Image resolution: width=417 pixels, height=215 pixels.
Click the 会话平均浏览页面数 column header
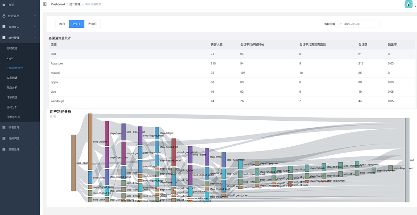(312, 45)
